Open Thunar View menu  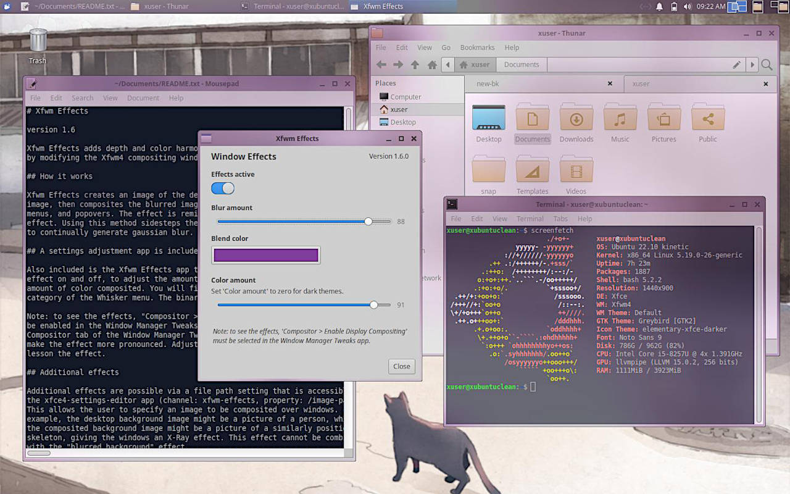tap(425, 48)
